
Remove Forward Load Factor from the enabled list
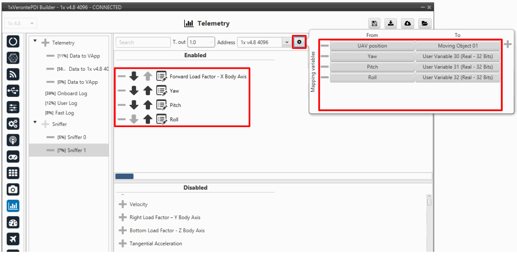[x=122, y=77]
